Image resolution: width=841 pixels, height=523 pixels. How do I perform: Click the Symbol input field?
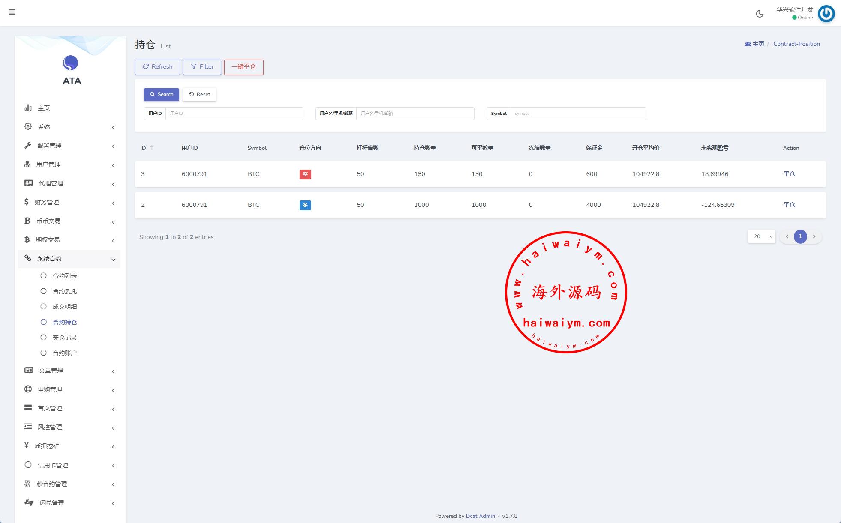577,114
